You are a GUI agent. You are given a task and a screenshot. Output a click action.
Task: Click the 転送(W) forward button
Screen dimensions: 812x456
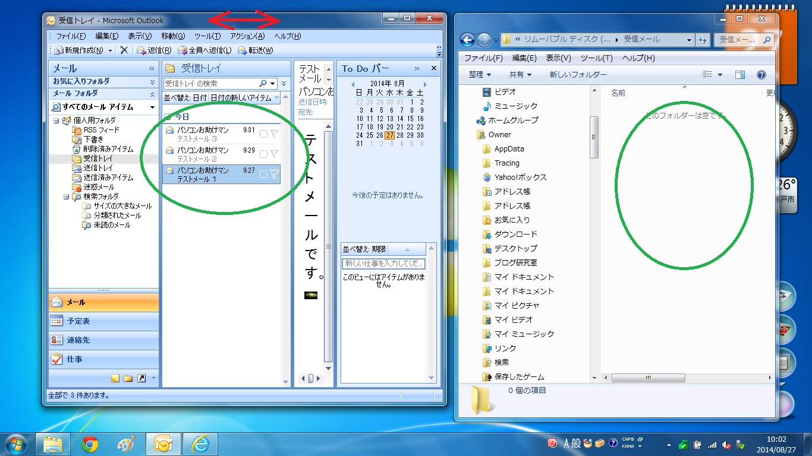click(256, 51)
